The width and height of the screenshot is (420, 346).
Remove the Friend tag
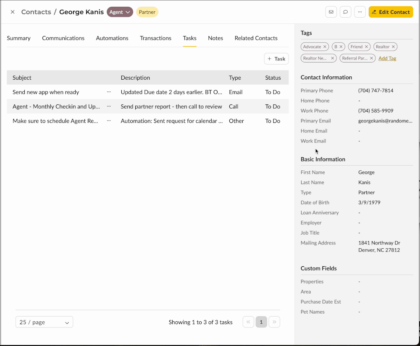(367, 47)
